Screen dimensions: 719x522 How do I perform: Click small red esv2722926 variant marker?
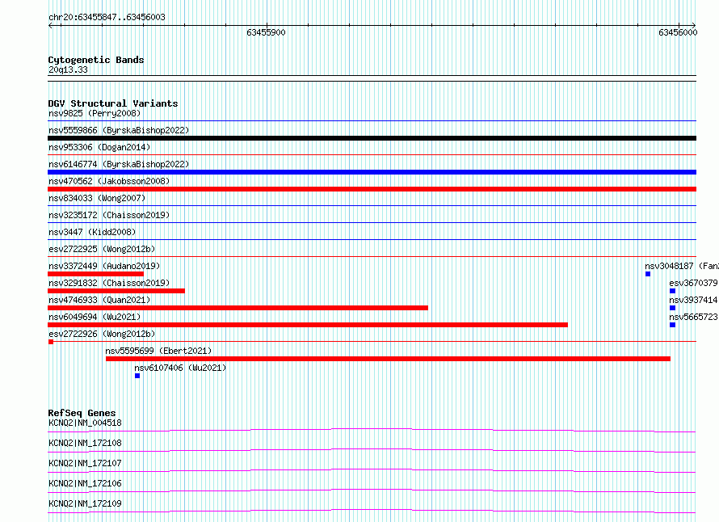coord(51,342)
